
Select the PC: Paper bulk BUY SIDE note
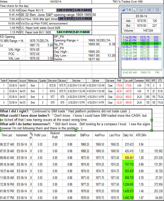pos(36,32)
